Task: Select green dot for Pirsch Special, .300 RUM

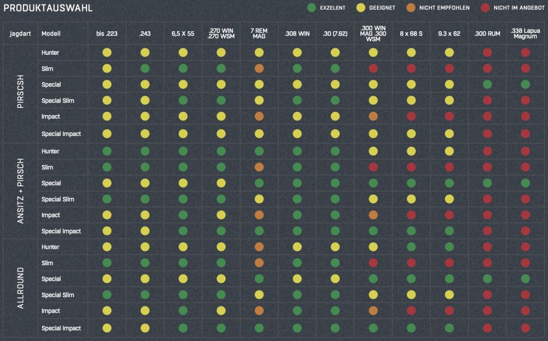Action: [487, 84]
